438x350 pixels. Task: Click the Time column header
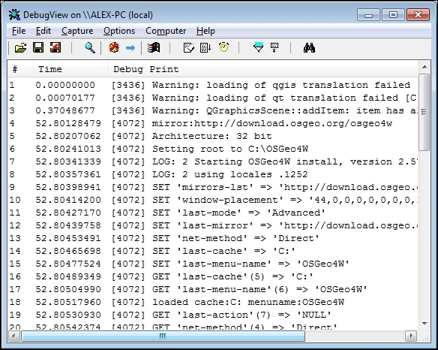(70, 69)
